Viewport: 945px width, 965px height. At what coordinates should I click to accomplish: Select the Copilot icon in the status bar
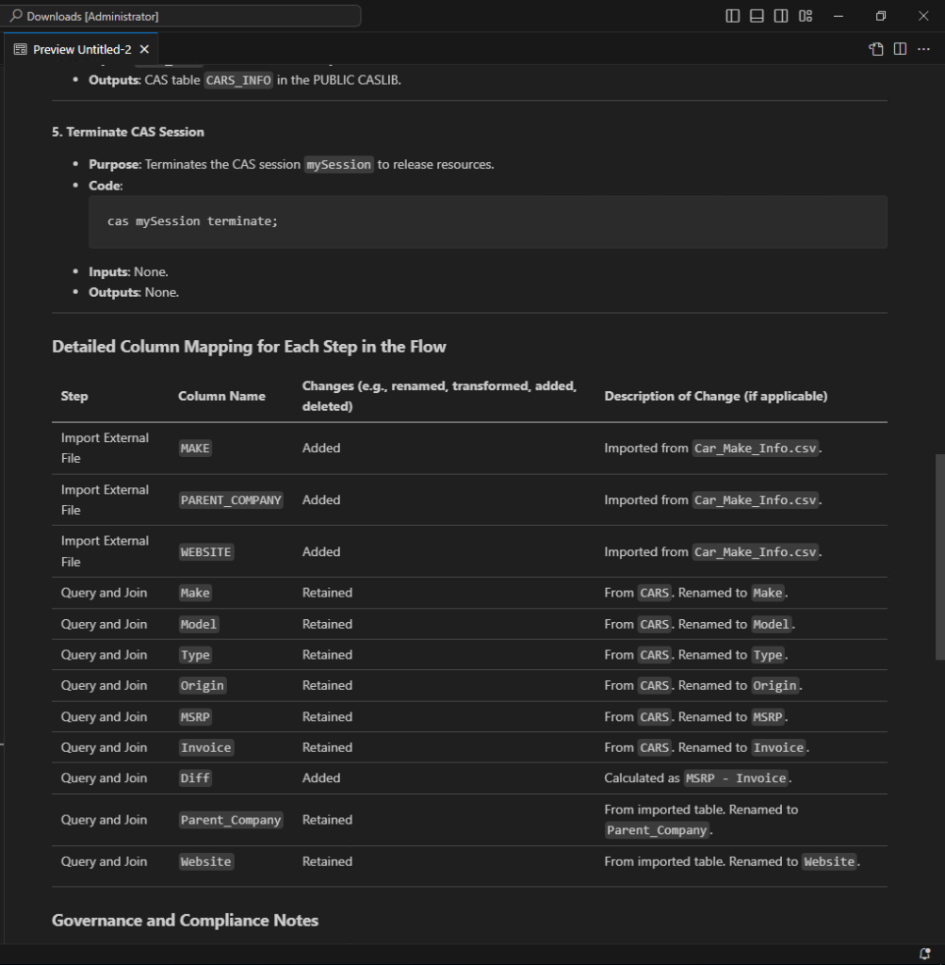pos(924,953)
